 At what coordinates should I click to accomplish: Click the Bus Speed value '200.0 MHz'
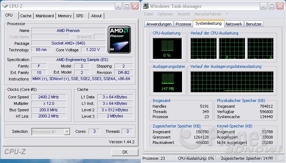click(x=49, y=110)
